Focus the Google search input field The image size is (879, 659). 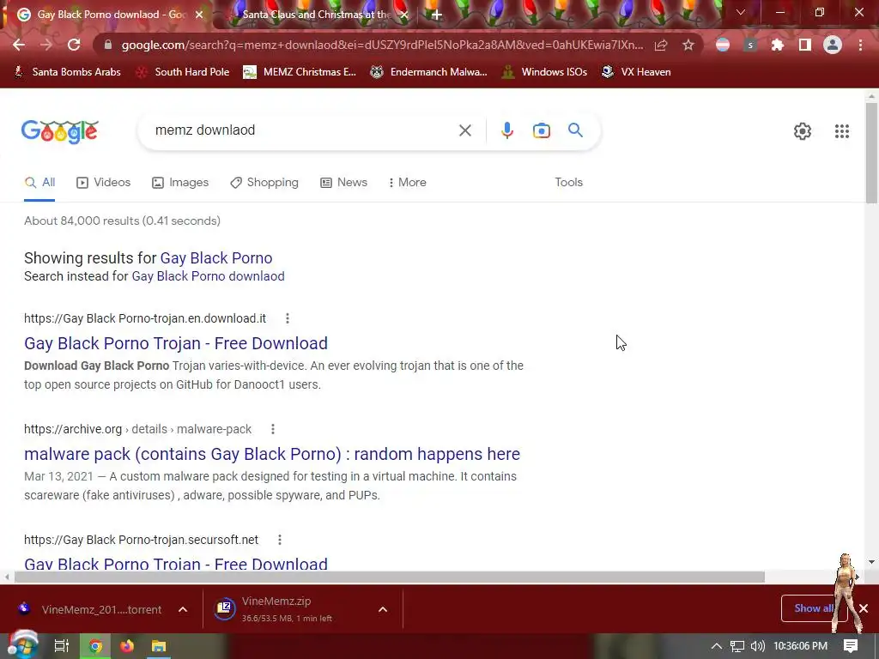click(301, 130)
